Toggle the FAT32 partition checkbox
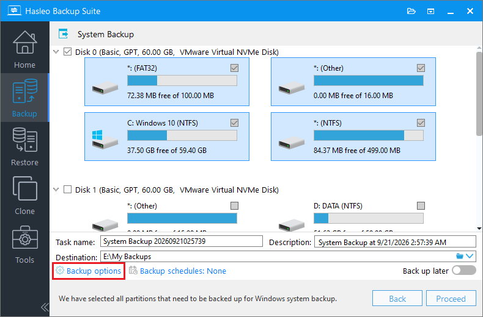 pyautogui.click(x=234, y=68)
